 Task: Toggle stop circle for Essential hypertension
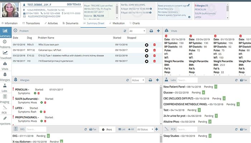click(x=146, y=61)
